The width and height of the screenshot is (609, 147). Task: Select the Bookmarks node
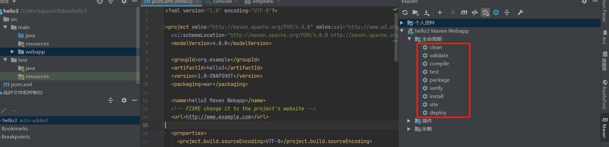click(x=15, y=128)
